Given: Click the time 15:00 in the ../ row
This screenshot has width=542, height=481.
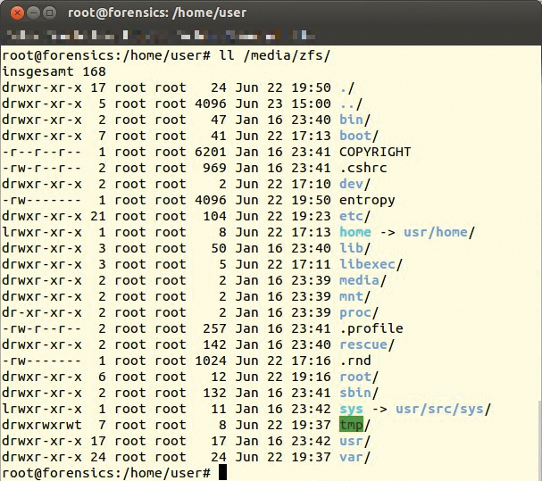Looking at the screenshot, I should [311, 104].
